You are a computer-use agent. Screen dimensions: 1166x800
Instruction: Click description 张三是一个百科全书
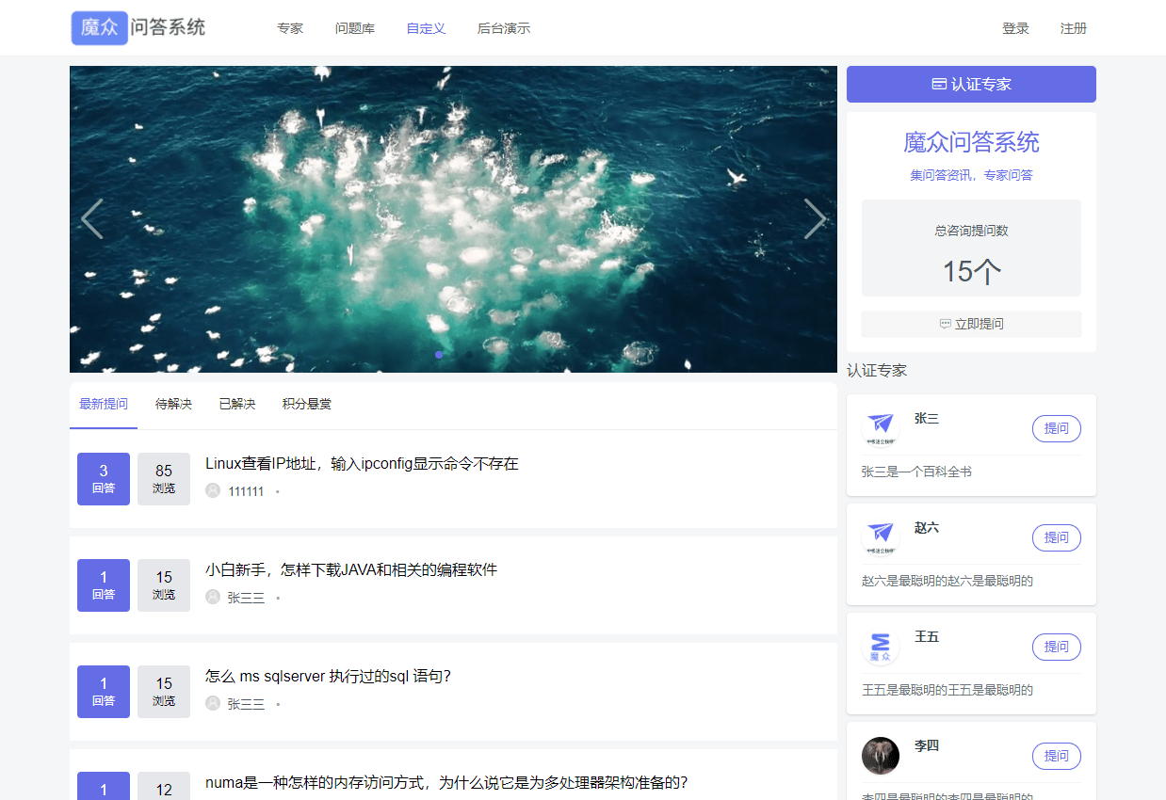[x=916, y=472]
